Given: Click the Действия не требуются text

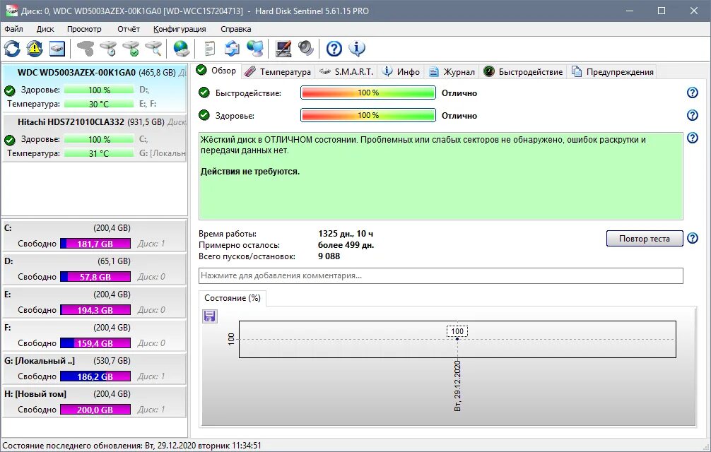Looking at the screenshot, I should point(250,172).
